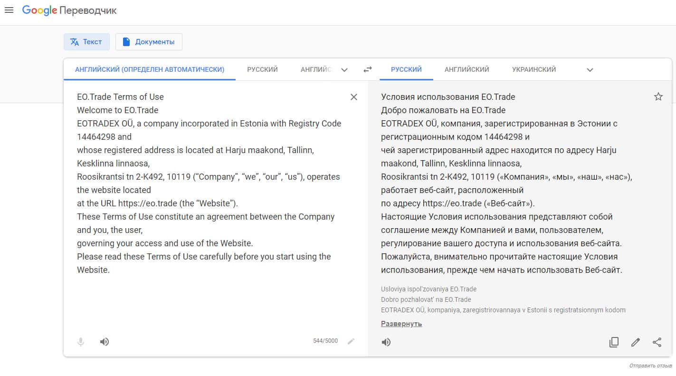This screenshot has width=676, height=376.
Task: Share the translation
Action: (657, 342)
